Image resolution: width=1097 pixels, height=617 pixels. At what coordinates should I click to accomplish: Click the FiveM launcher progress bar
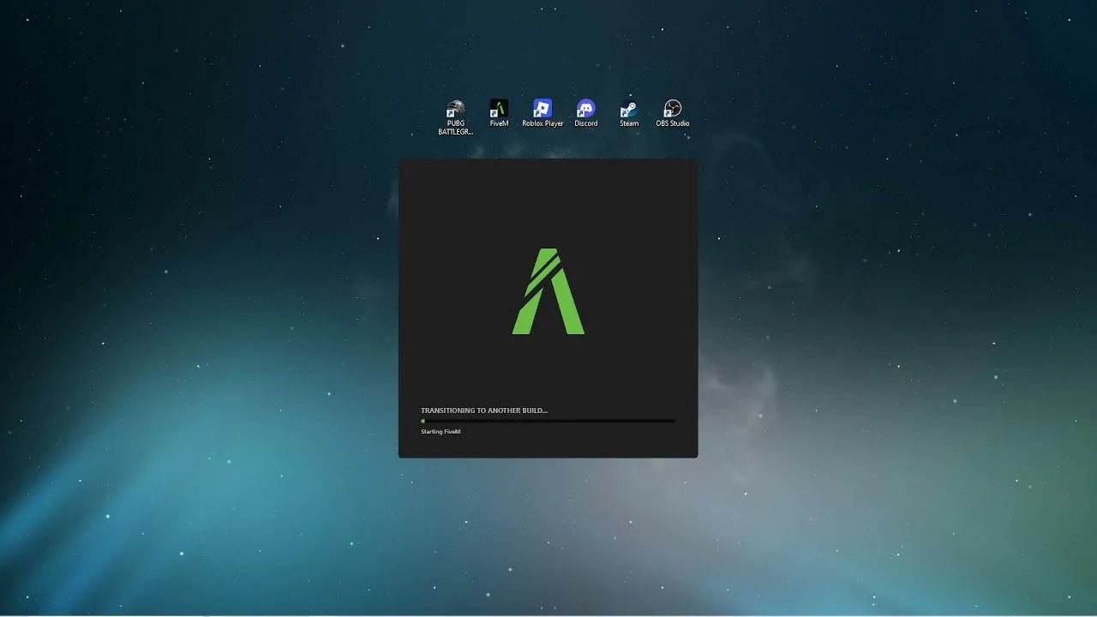click(548, 421)
